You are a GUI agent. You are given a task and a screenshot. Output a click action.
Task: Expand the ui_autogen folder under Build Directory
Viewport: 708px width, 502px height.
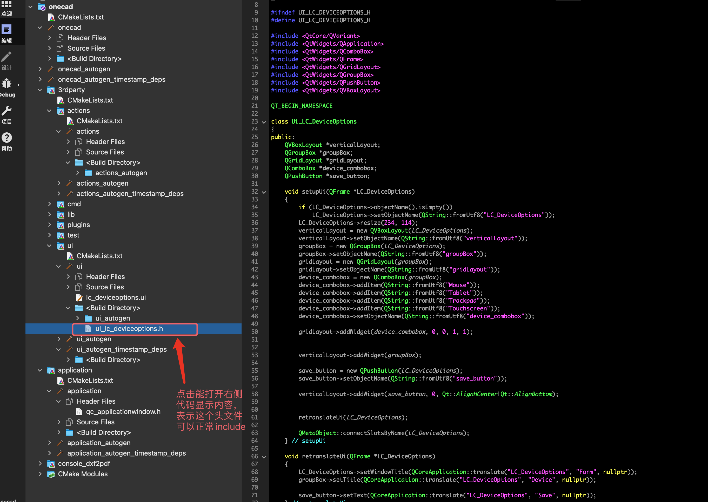tap(78, 318)
